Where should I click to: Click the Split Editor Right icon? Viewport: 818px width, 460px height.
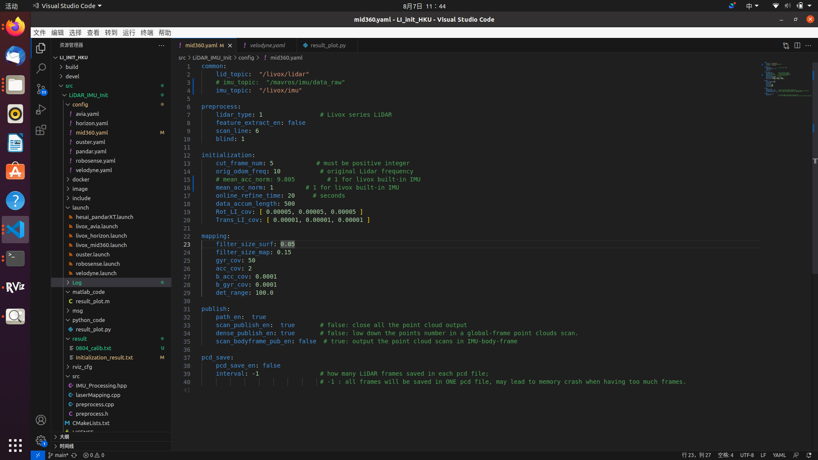[797, 45]
